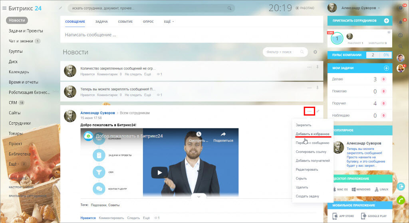
Task: Click search icon in news filter field
Action: (302, 52)
